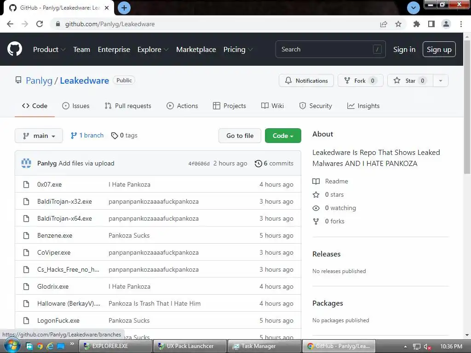The width and height of the screenshot is (471, 353).
Task: Click the site padlock icon in the address bar
Action: [x=58, y=24]
